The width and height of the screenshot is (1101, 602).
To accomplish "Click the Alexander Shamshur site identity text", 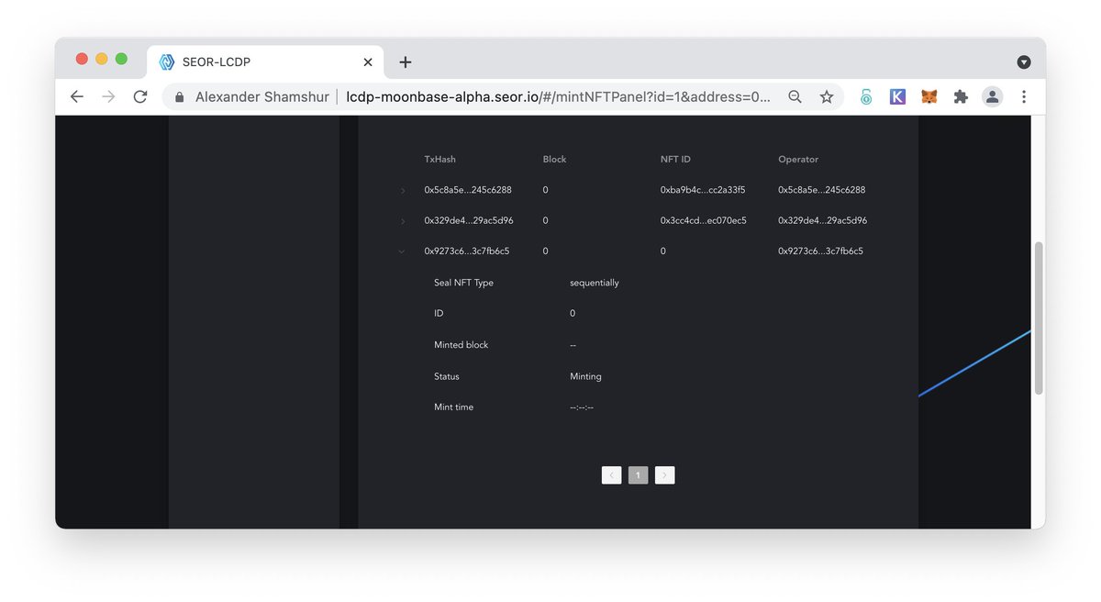I will (261, 96).
